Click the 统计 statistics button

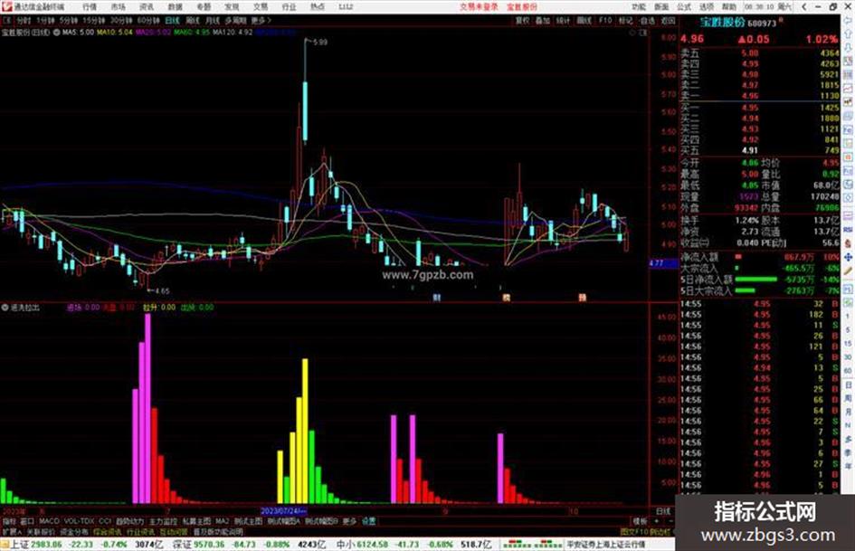[x=563, y=20]
